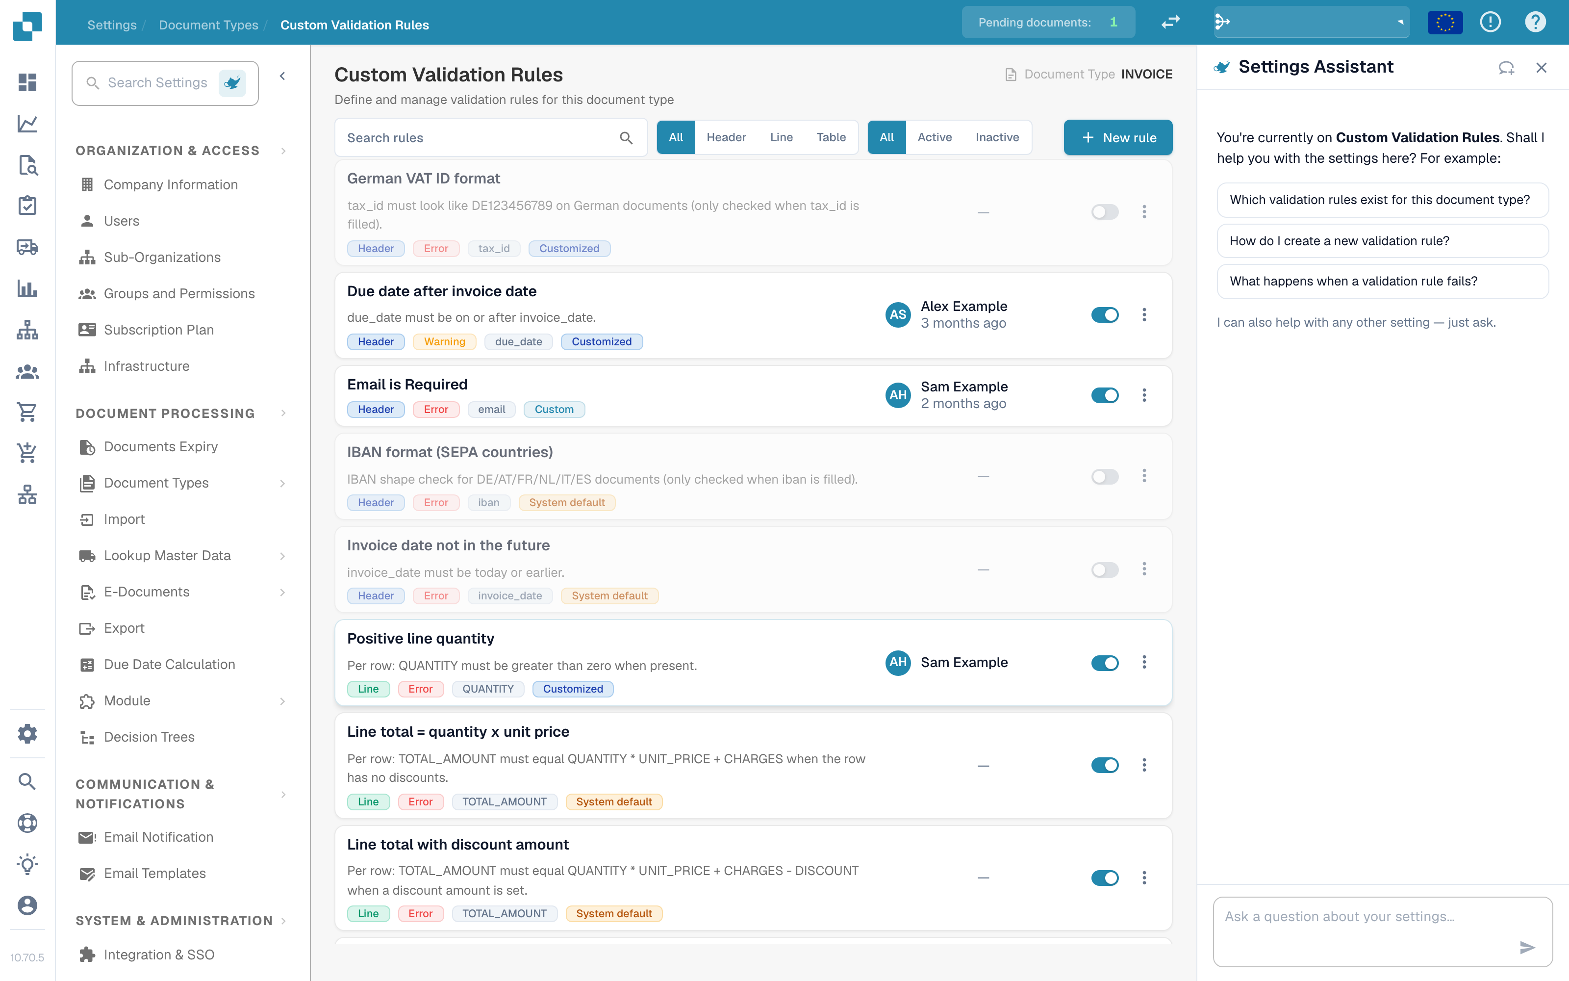The width and height of the screenshot is (1569, 981).
Task: Open the delivery truck icon in rail
Action: tap(27, 247)
